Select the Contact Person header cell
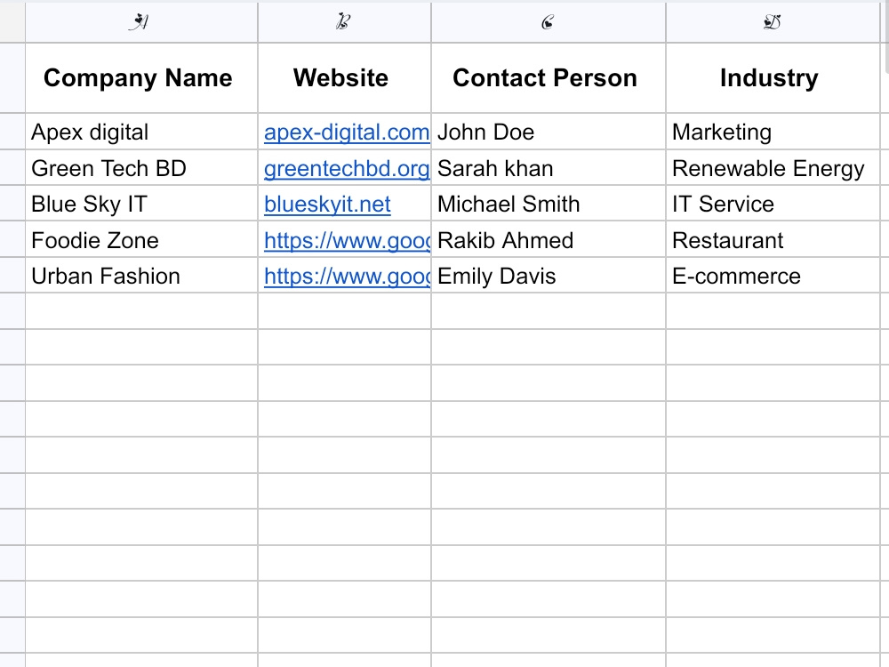This screenshot has width=889, height=667. click(549, 77)
